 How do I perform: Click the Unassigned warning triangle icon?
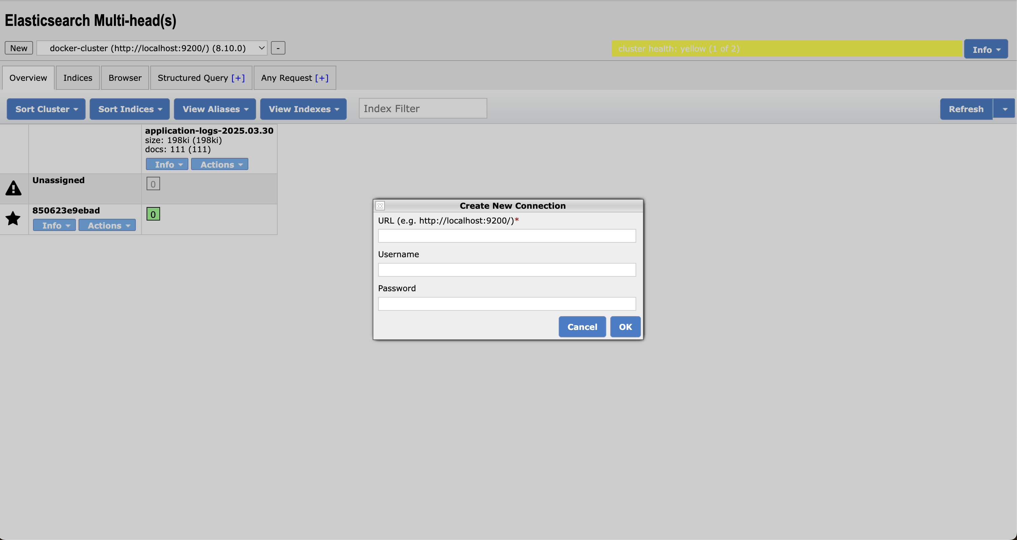tap(13, 188)
